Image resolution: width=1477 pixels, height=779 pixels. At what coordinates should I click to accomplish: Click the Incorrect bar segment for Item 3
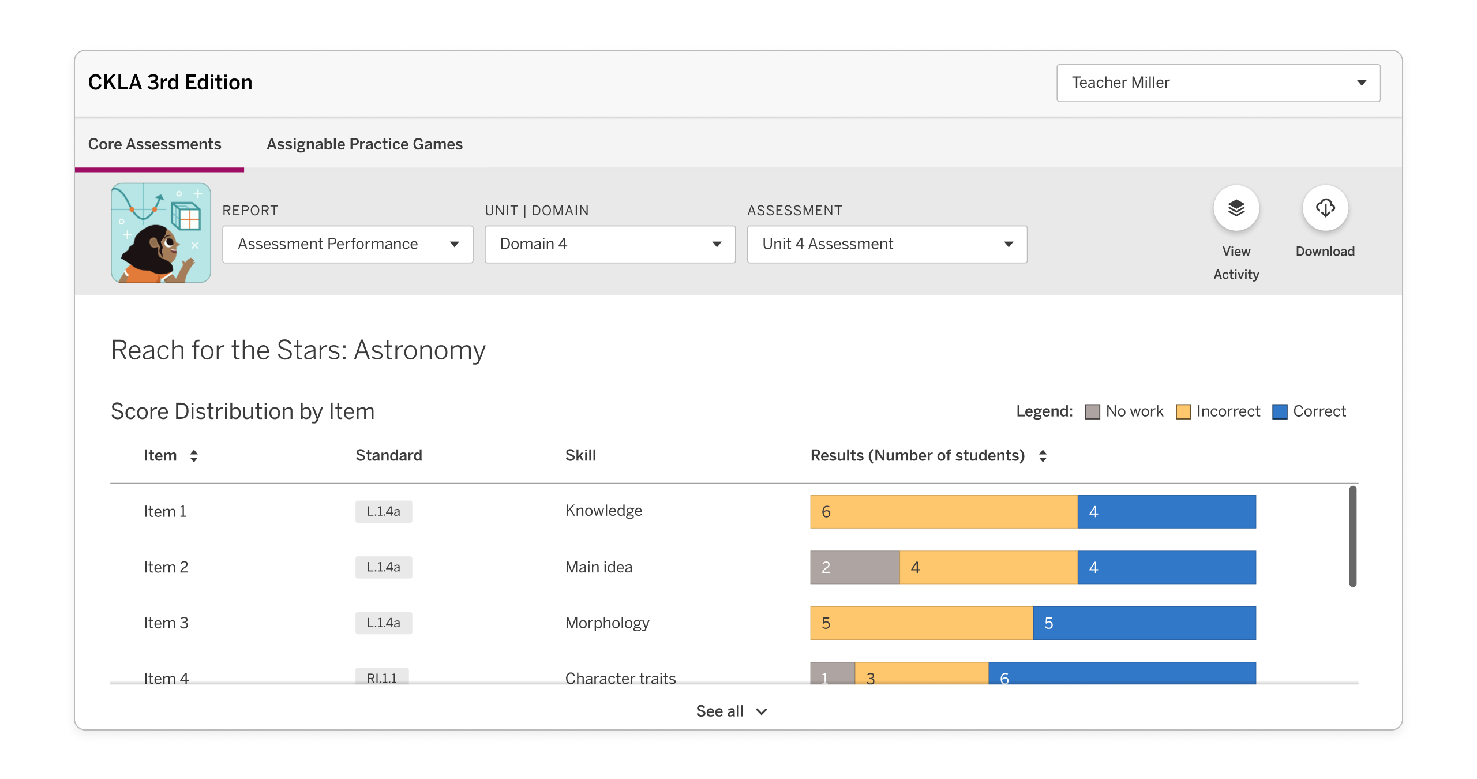[920, 623]
